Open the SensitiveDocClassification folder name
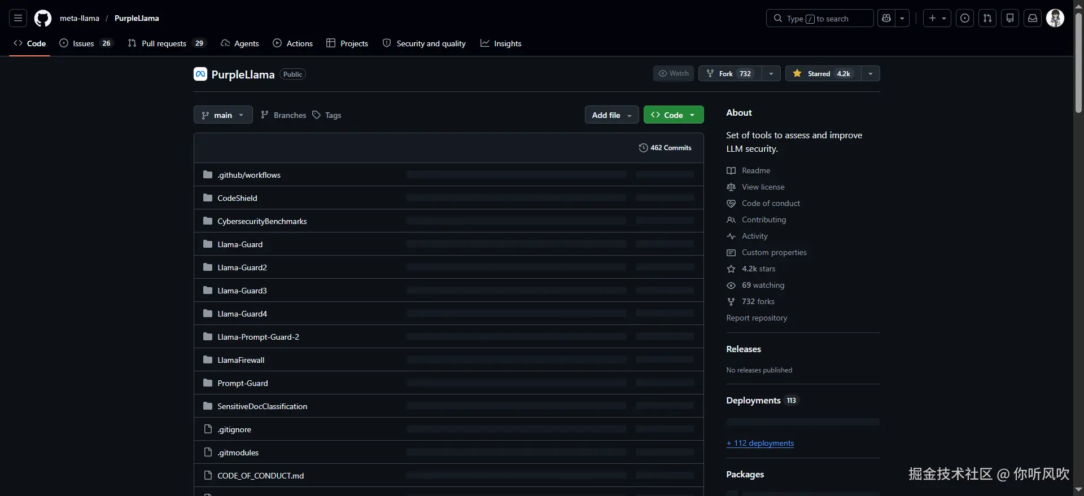 click(x=263, y=406)
